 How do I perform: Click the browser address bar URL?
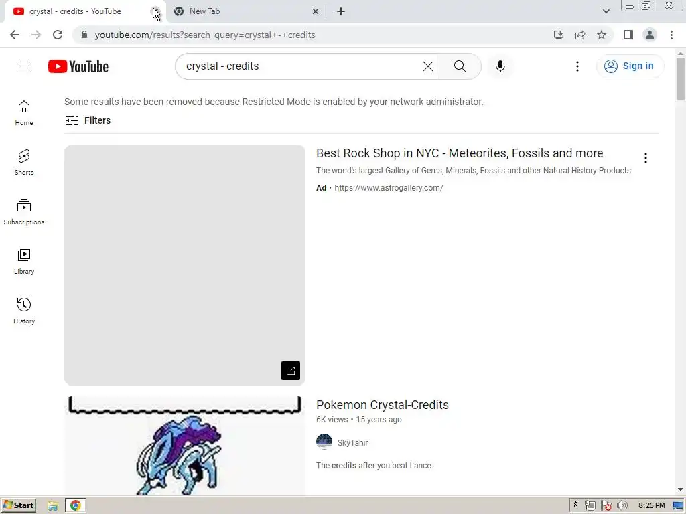tap(205, 35)
